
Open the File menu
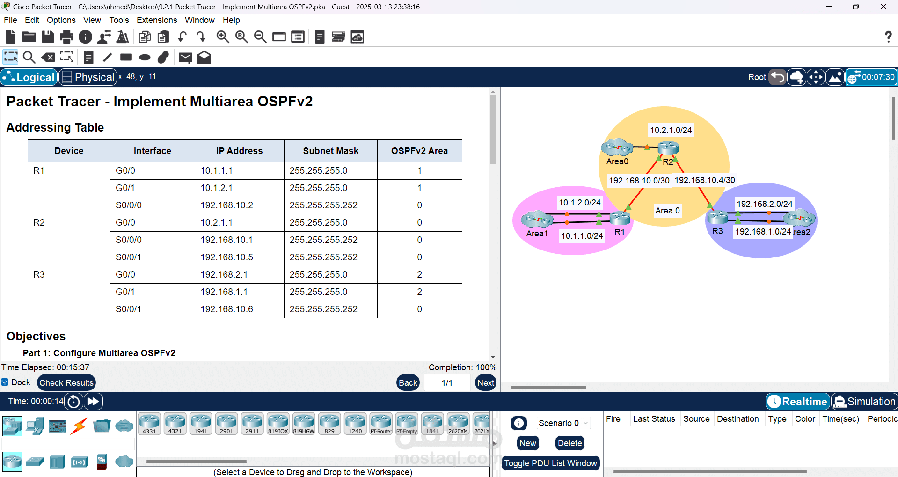tap(10, 20)
